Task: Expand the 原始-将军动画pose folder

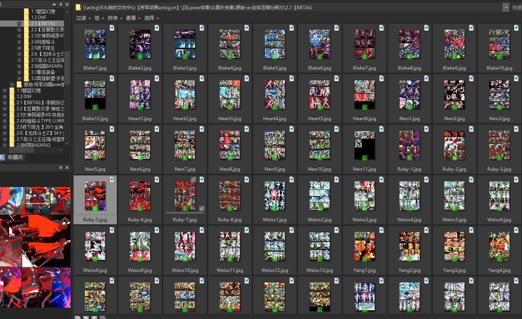Action: coord(12,84)
